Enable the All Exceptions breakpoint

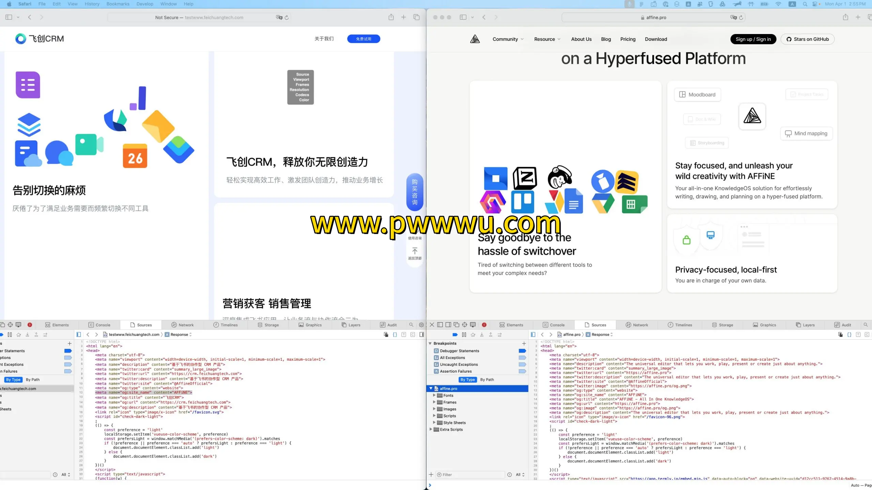point(522,358)
